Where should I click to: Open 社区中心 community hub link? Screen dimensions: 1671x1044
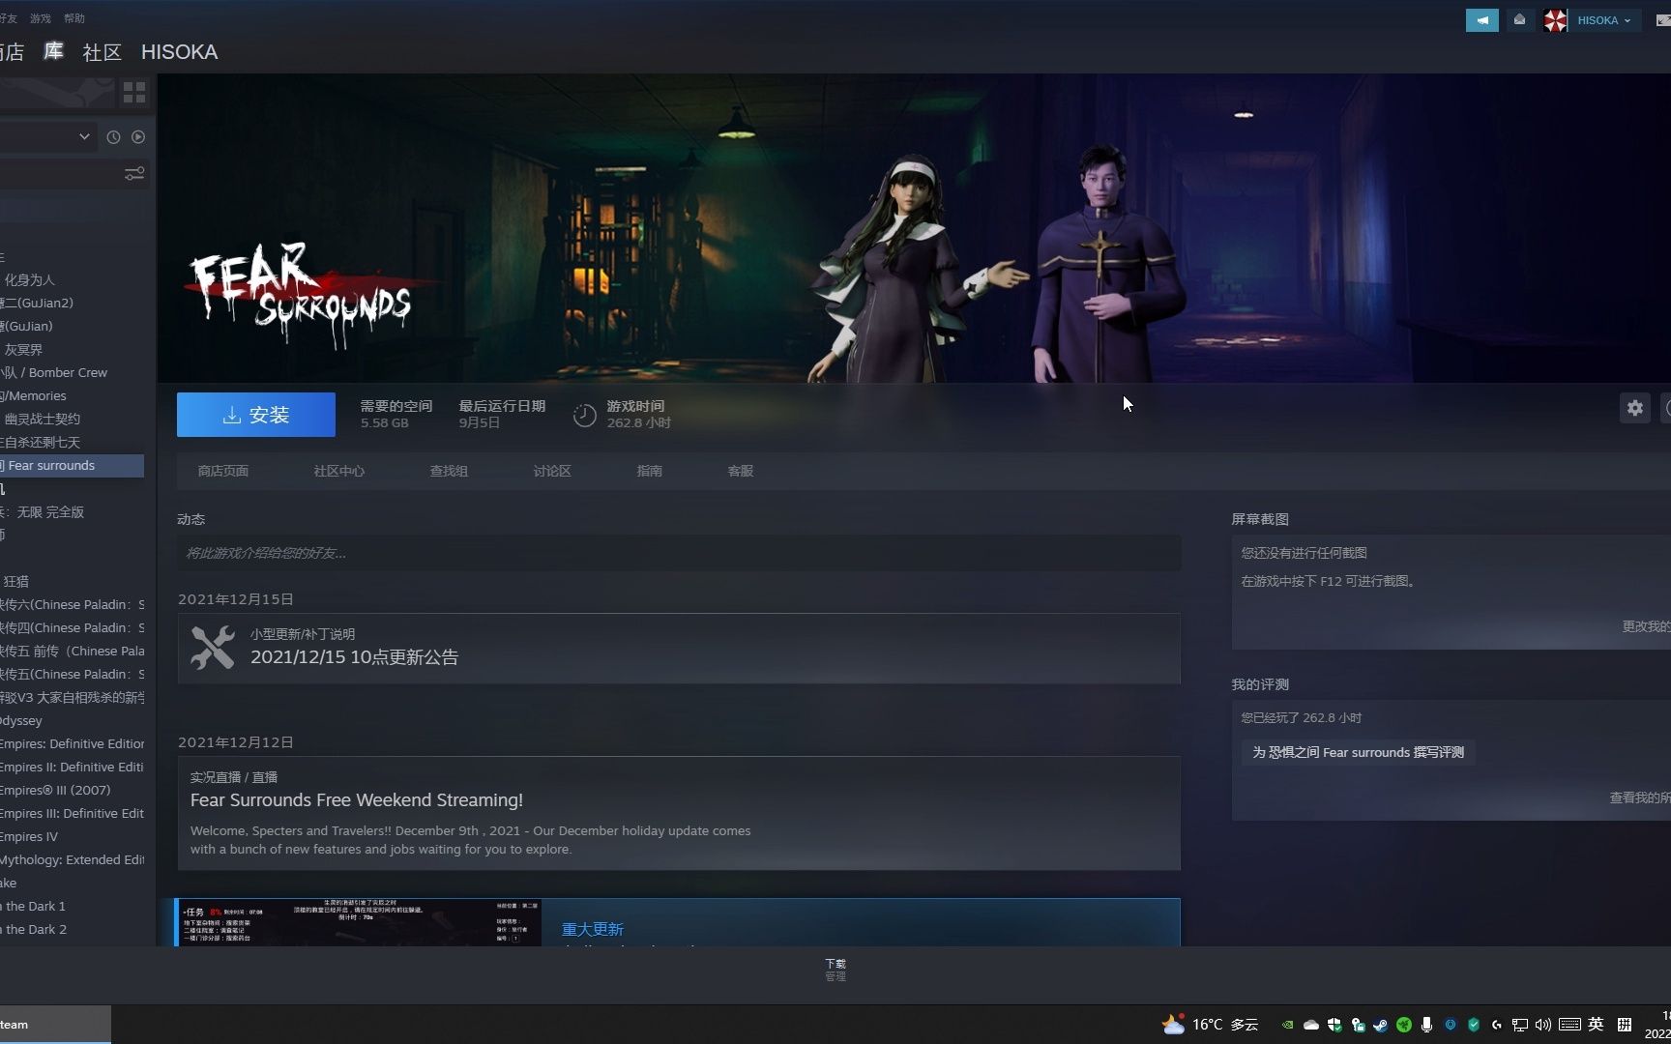click(339, 471)
